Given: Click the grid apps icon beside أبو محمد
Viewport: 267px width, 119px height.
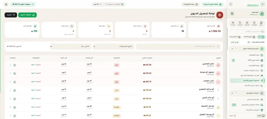Looking at the screenshot, I should [x=232, y=14].
